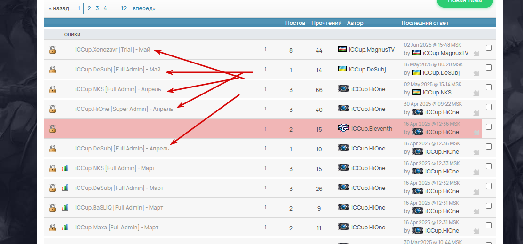Open author profile iCCup.MagnusTV in Автор column
Screen dimensions: 523x244
pyautogui.click(x=372, y=50)
